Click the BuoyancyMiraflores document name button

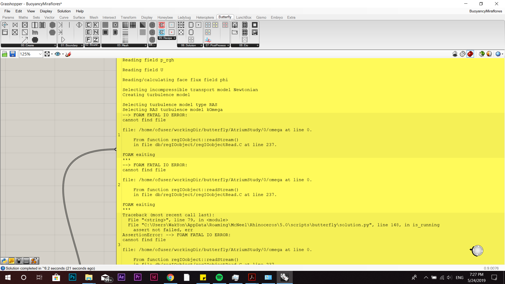click(x=486, y=11)
